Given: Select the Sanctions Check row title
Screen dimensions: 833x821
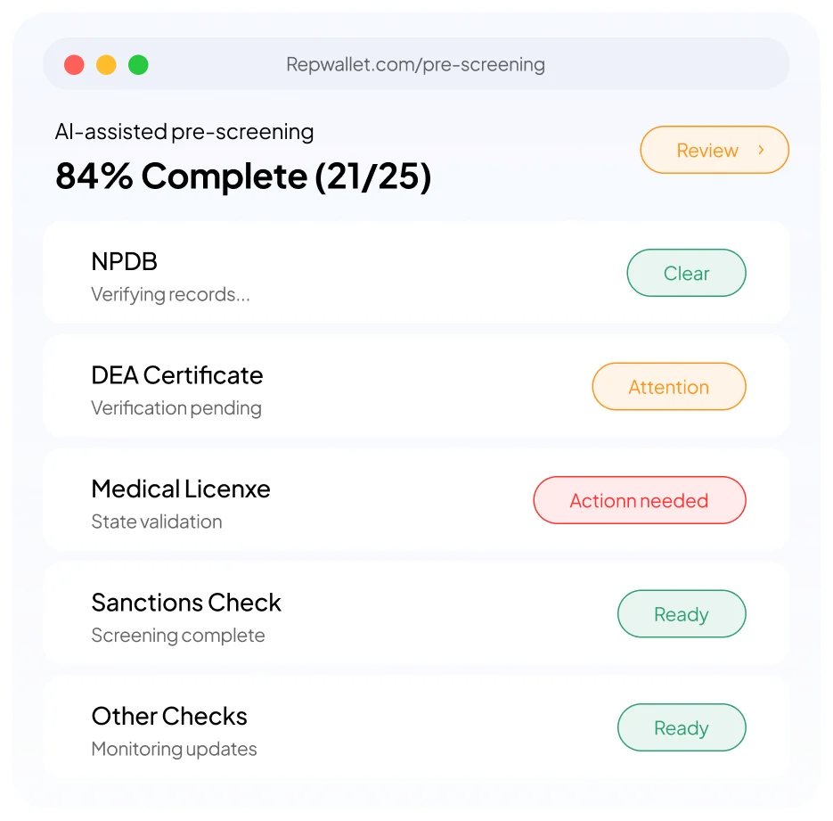Looking at the screenshot, I should pyautogui.click(x=186, y=603).
